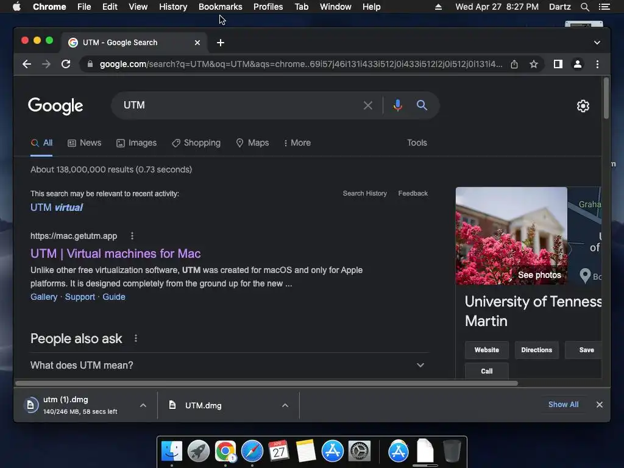Reload the Google search page
Image resolution: width=624 pixels, height=468 pixels.
[x=66, y=64]
